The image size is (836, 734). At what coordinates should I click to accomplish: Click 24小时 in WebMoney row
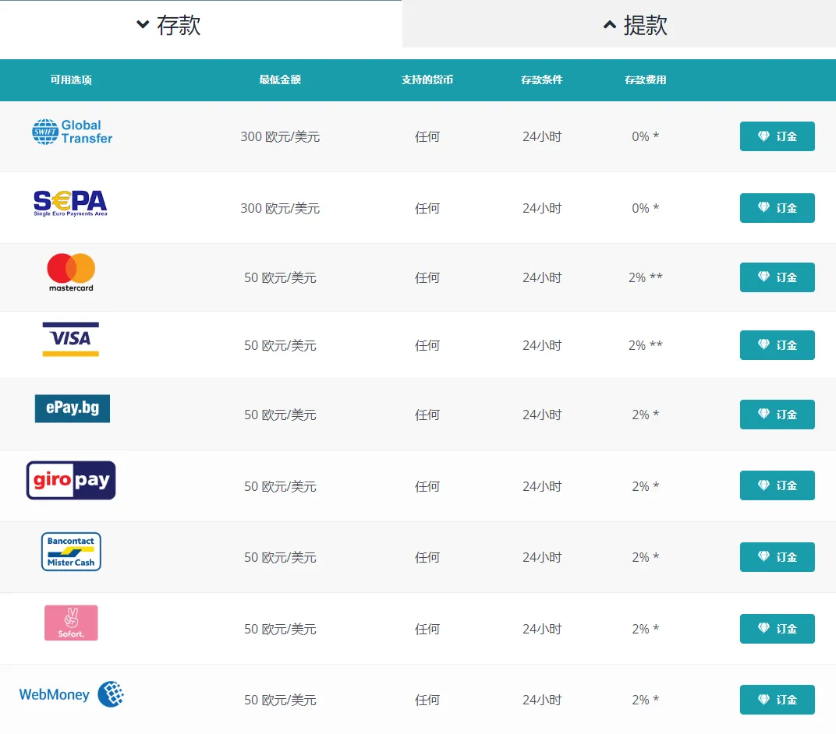point(542,700)
